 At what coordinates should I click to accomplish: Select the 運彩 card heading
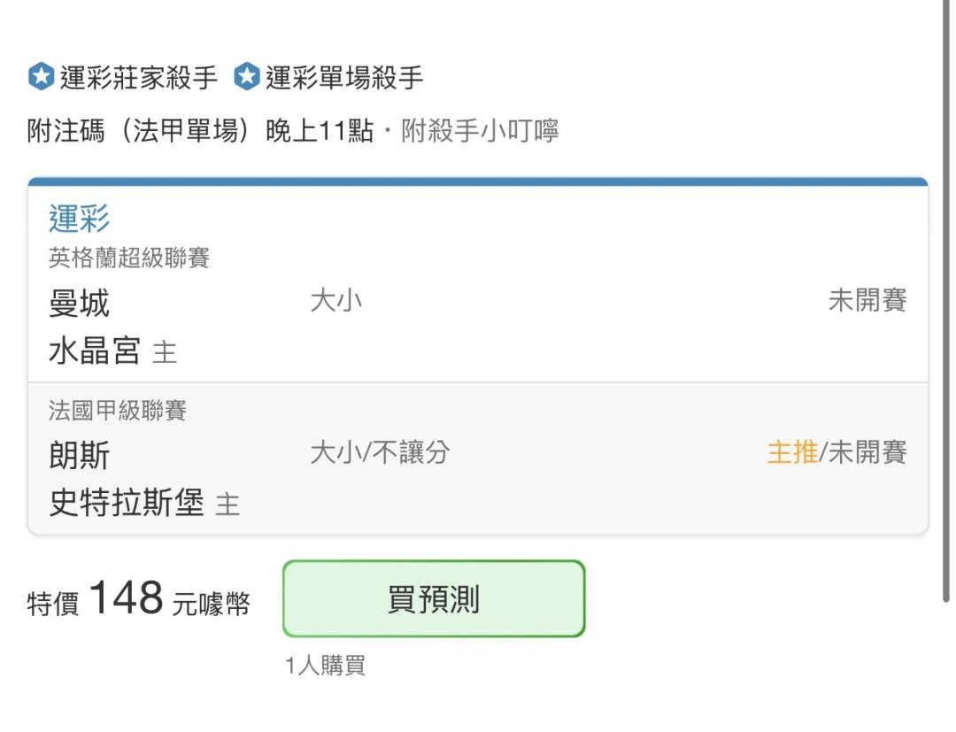80,219
